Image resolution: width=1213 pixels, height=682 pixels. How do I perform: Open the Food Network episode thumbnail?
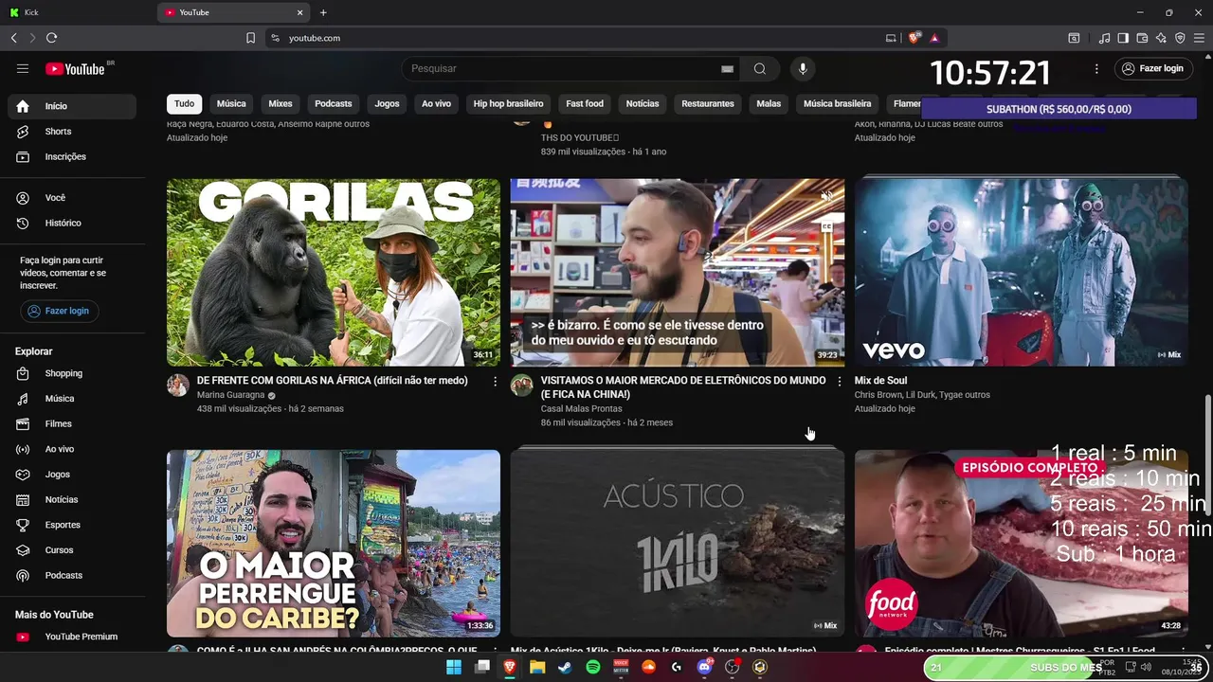(x=1022, y=543)
